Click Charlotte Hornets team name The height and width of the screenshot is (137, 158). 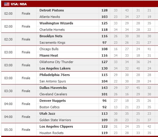[x=52, y=30]
